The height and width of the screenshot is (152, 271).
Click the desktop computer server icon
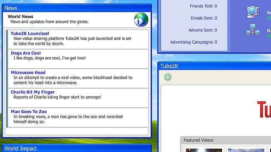[253, 12]
